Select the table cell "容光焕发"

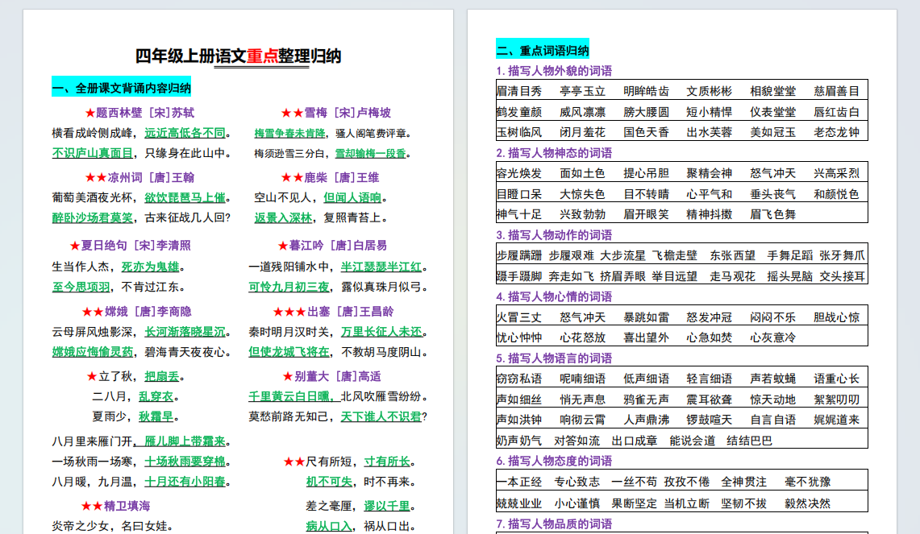519,173
